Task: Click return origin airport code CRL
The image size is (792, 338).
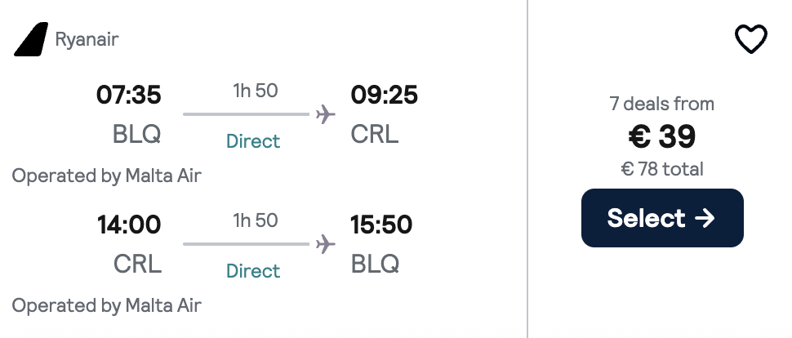Action: [x=137, y=263]
